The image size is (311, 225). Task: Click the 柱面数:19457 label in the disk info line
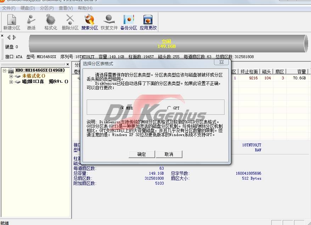click(141, 57)
